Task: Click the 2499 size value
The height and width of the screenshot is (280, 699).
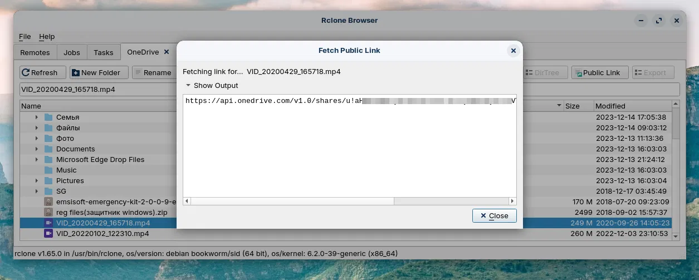Action: click(x=584, y=213)
